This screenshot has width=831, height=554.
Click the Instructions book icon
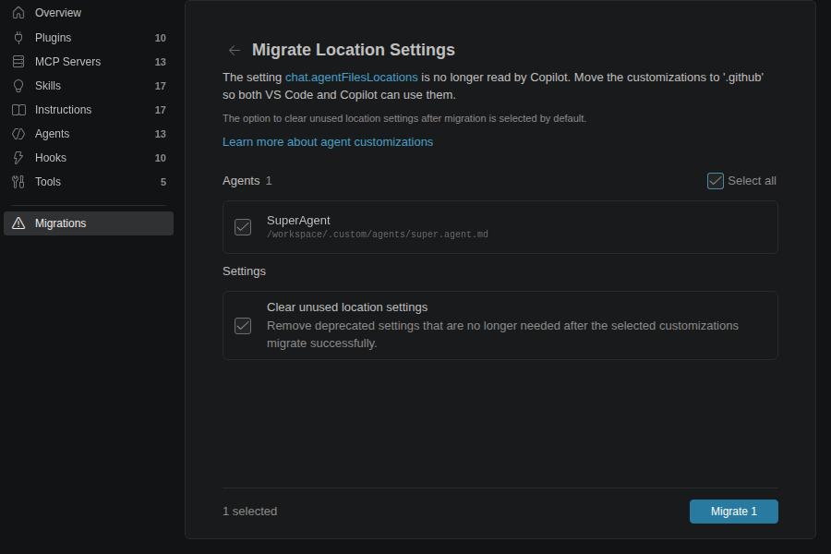[18, 110]
